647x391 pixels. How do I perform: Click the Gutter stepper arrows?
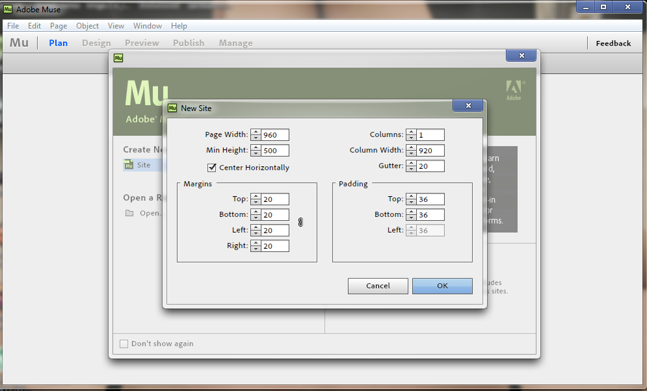pos(411,166)
